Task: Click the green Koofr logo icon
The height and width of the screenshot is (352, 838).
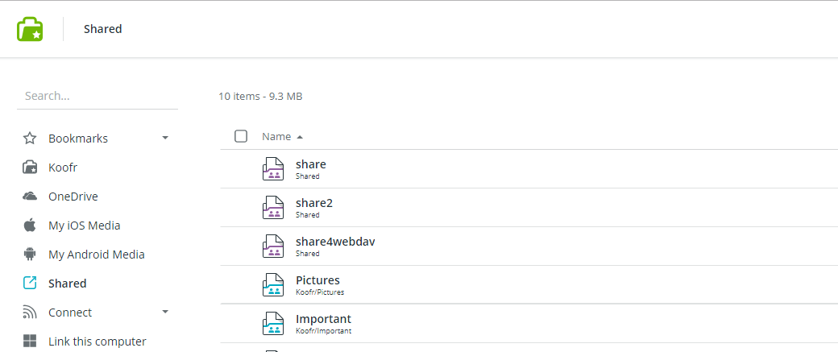Action: click(x=30, y=29)
